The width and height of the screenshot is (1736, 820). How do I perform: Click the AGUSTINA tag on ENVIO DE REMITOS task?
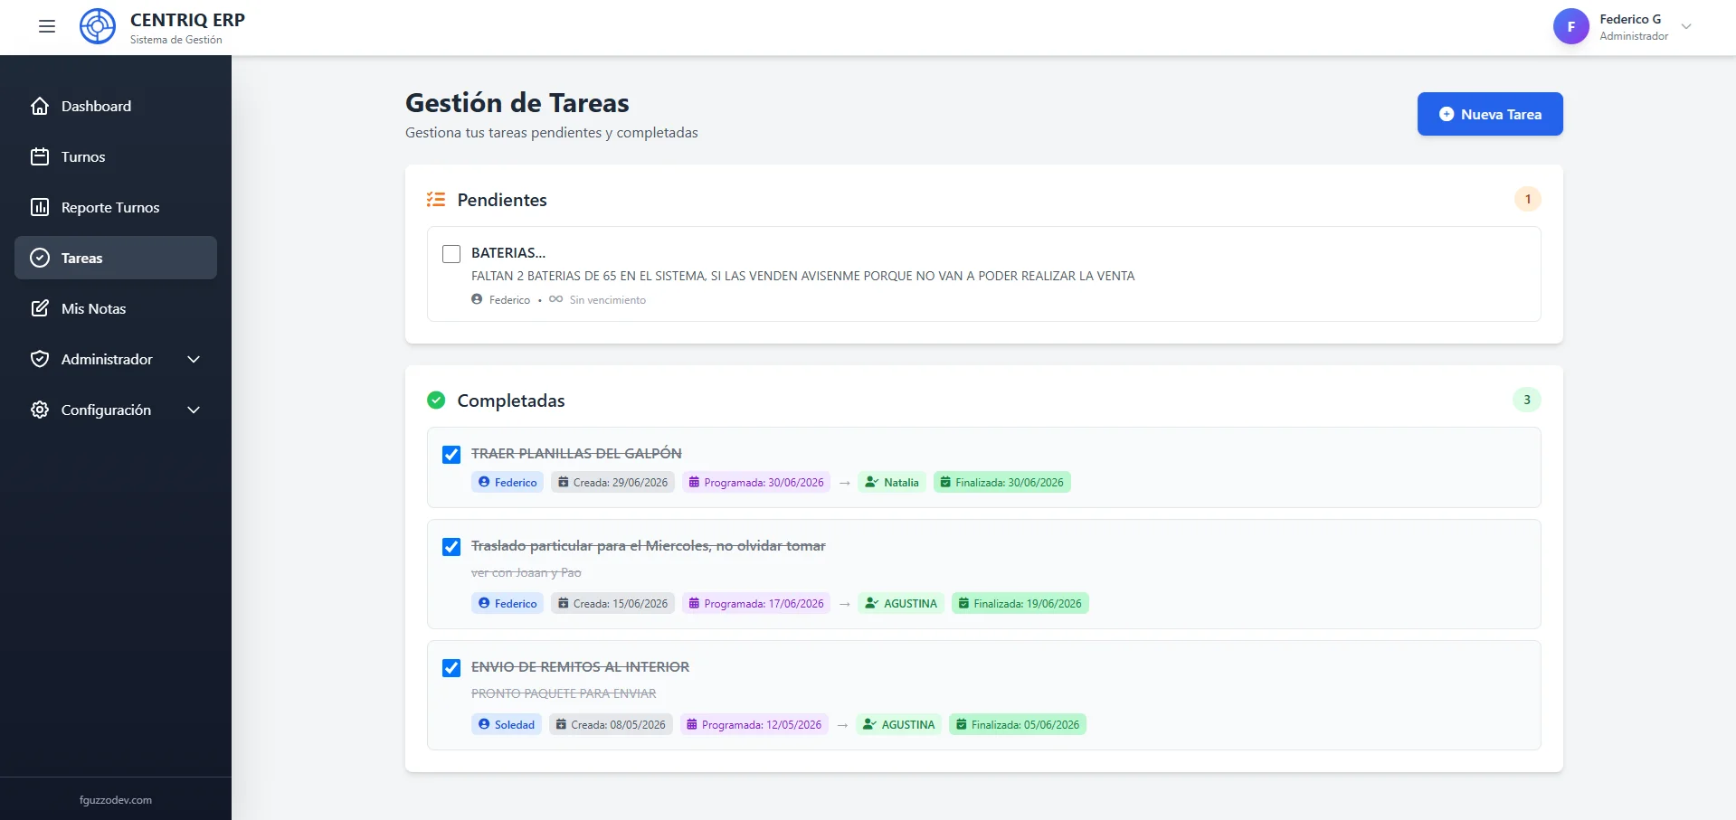click(898, 724)
